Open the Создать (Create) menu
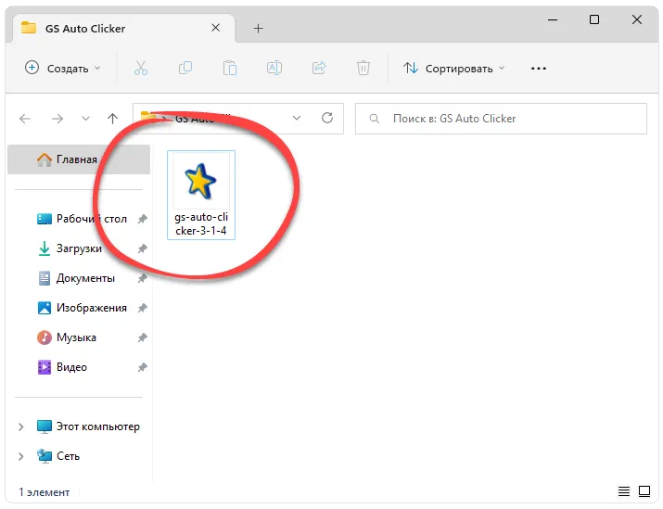 point(62,68)
